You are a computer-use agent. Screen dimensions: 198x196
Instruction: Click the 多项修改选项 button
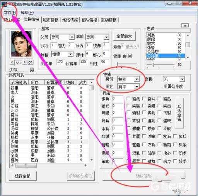pyautogui.click(x=81, y=176)
